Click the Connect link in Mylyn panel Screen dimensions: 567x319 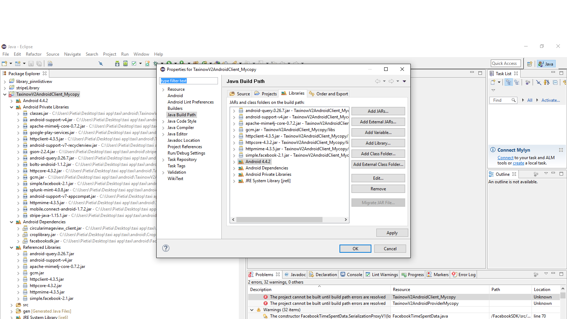pos(505,158)
